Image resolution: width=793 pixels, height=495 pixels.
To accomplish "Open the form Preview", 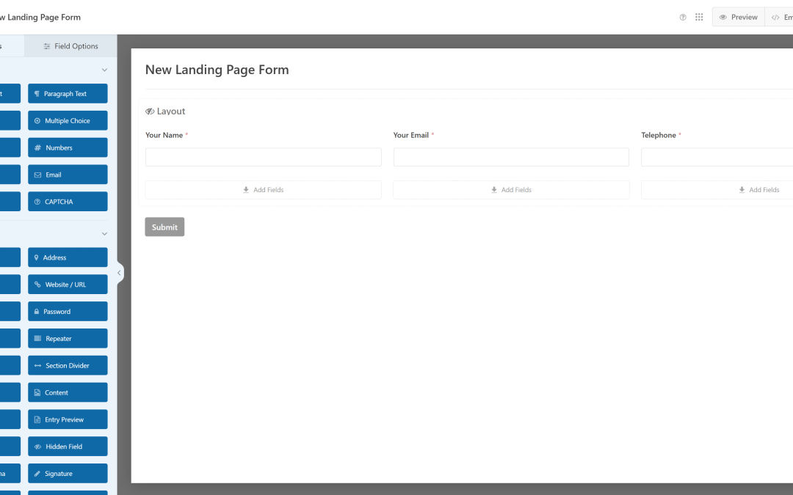I will 737,16.
